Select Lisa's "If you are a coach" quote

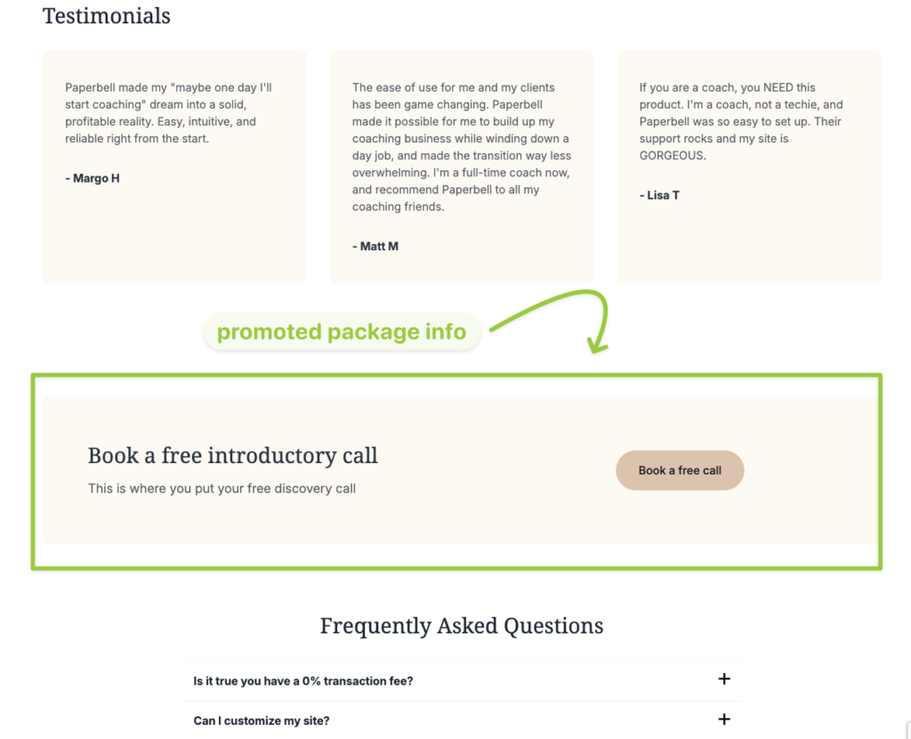click(x=740, y=121)
